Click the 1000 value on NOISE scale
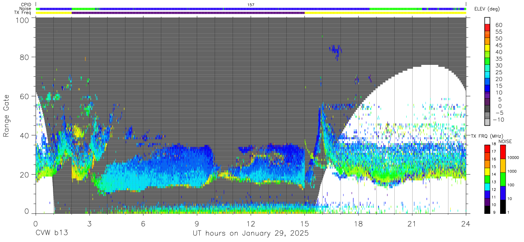Screen dimensions: 524x242 [512, 171]
